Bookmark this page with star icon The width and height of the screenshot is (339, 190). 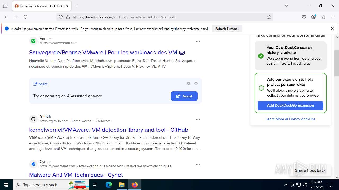269,17
